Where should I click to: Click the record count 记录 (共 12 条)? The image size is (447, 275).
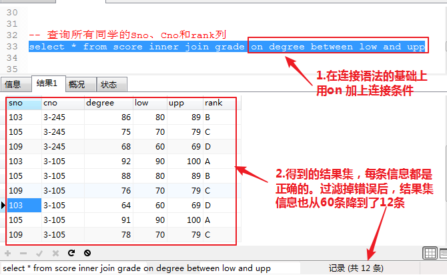pos(356,268)
